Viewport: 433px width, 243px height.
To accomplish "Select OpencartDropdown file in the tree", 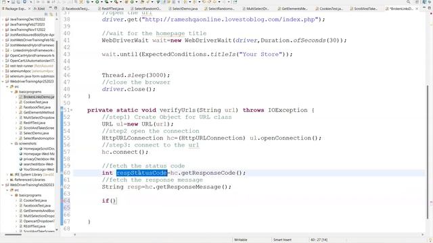I will point(37,221).
